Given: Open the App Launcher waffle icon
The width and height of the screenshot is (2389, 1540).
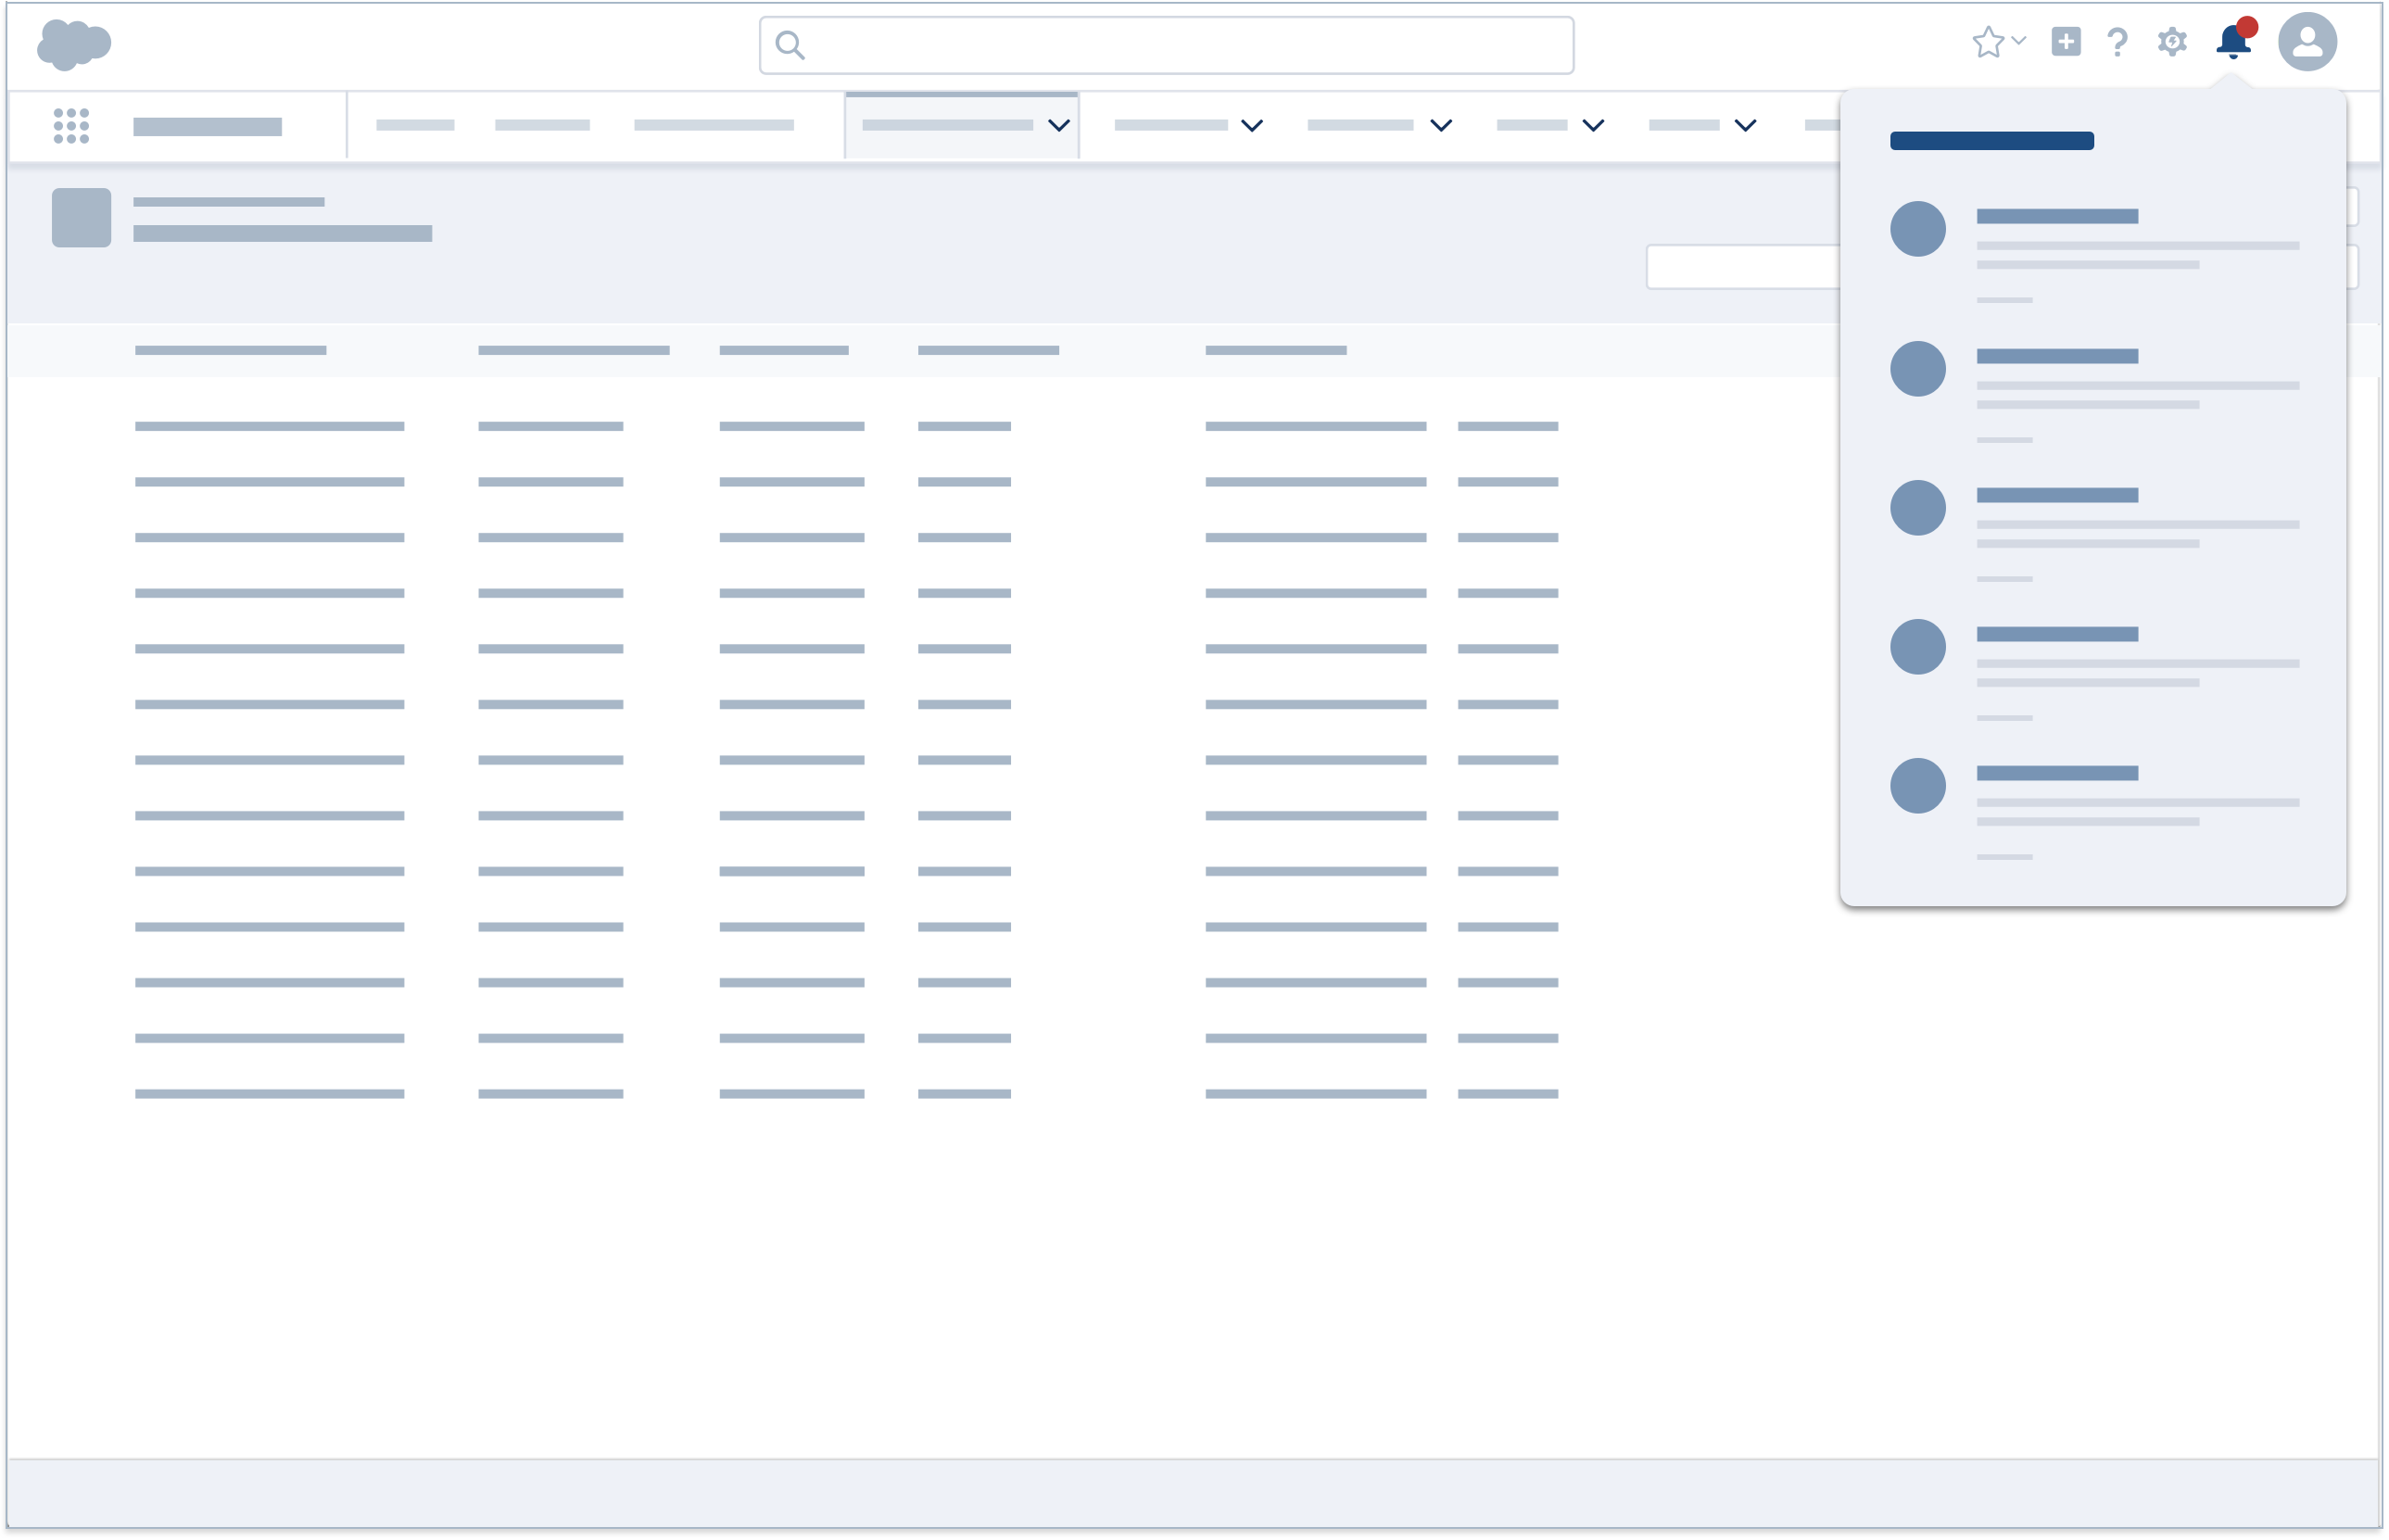Looking at the screenshot, I should 70,125.
